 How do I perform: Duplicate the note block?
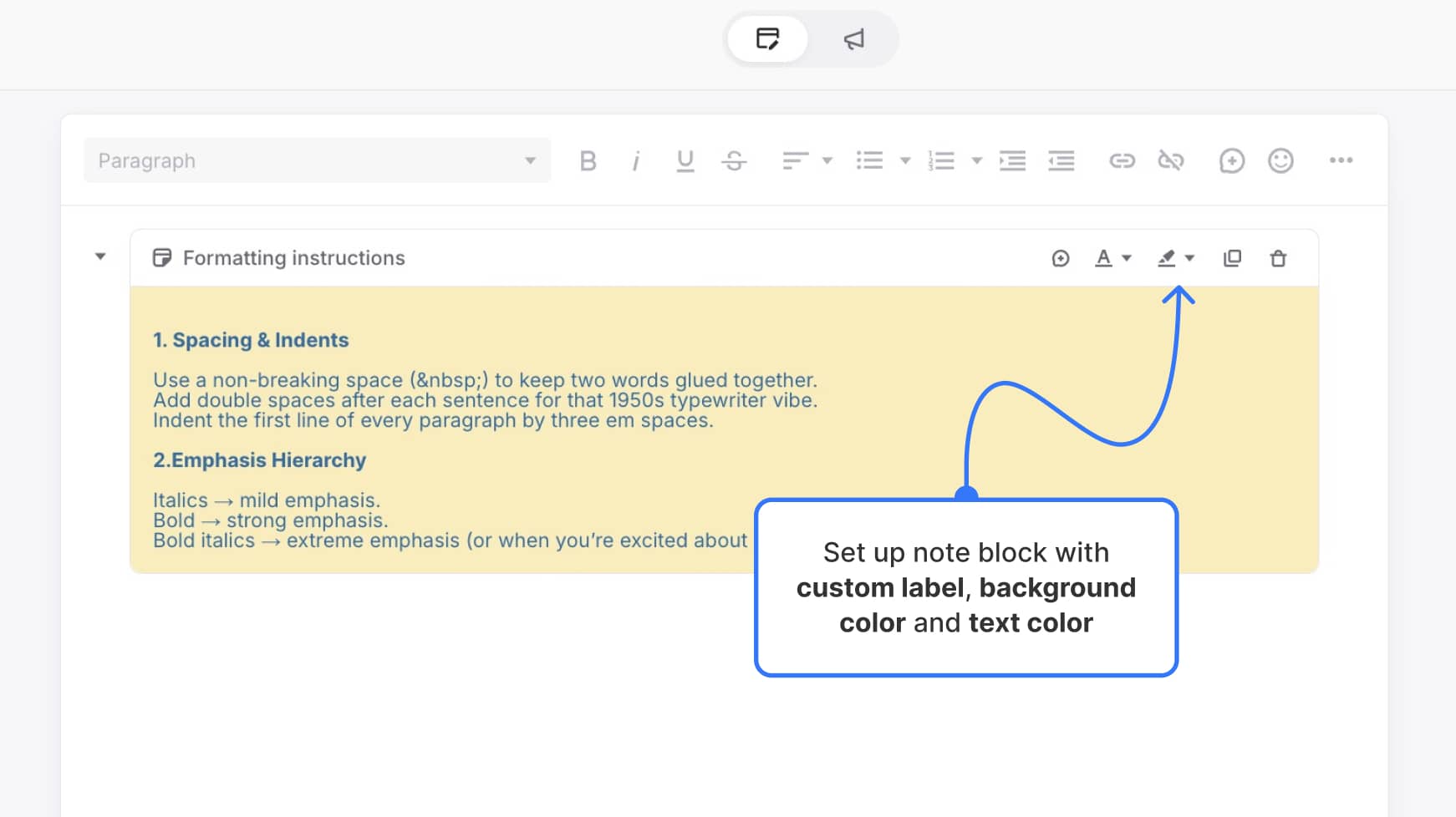click(x=1232, y=258)
